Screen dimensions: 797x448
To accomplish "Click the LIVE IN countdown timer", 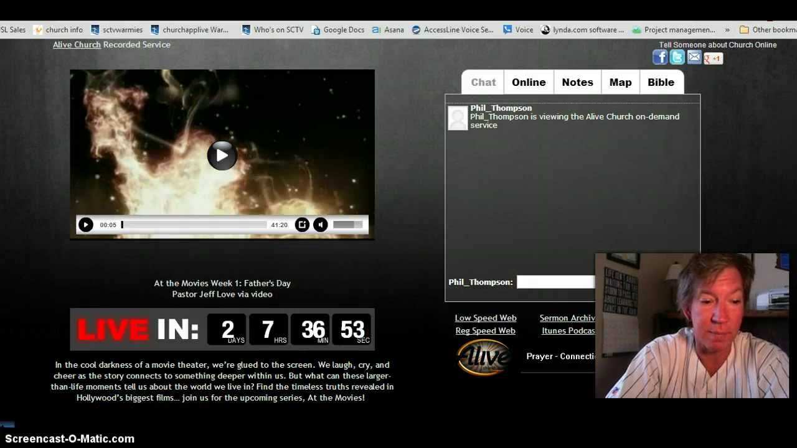I will [x=222, y=329].
